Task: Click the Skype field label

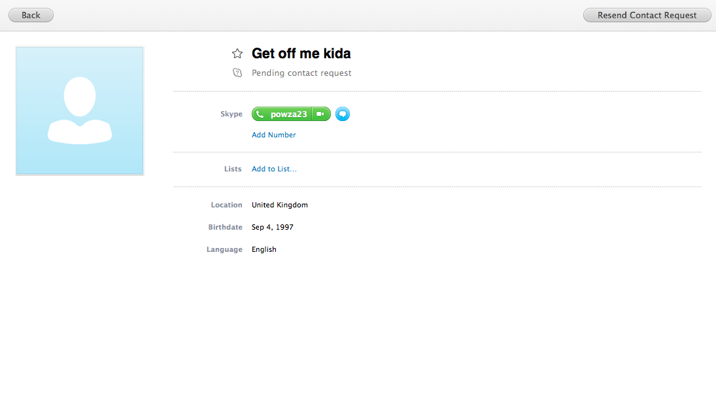Action: (231, 114)
